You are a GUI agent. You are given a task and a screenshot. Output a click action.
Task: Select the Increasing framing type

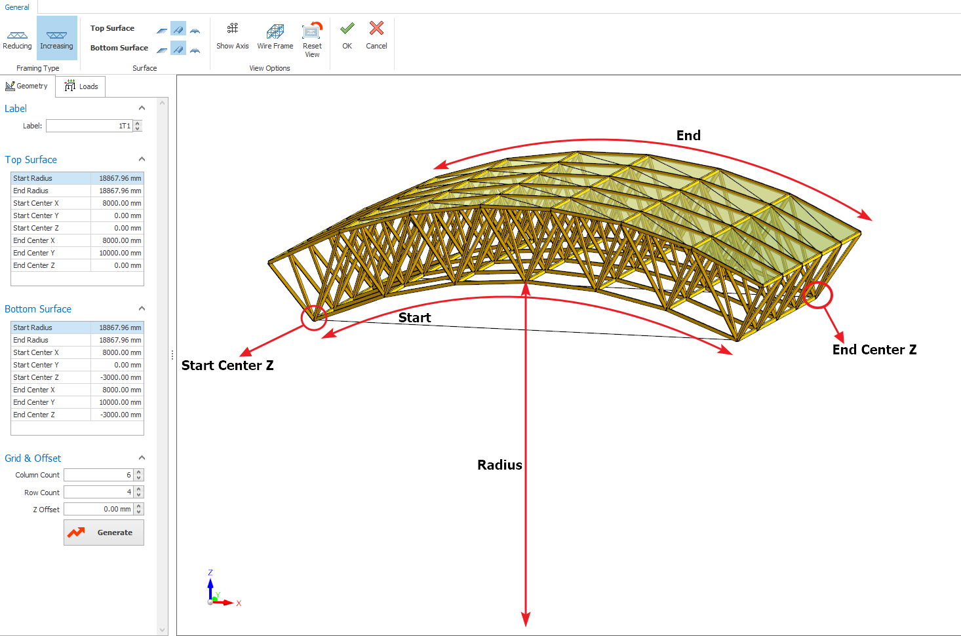pyautogui.click(x=56, y=38)
